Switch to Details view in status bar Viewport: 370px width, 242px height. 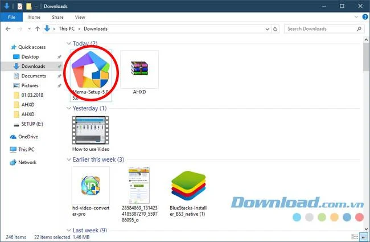(355, 236)
